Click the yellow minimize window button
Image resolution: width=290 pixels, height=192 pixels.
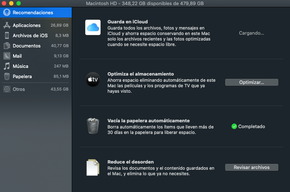pos(11,3)
